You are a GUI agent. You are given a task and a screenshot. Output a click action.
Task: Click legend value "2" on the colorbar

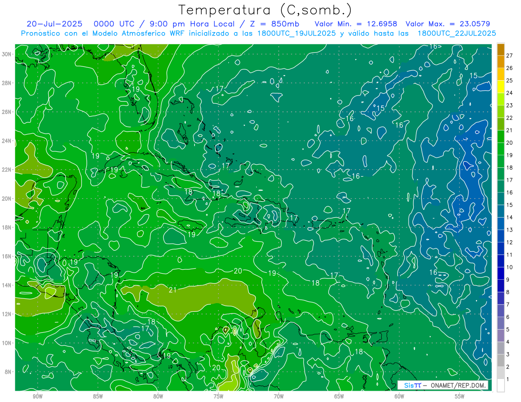click(508, 367)
